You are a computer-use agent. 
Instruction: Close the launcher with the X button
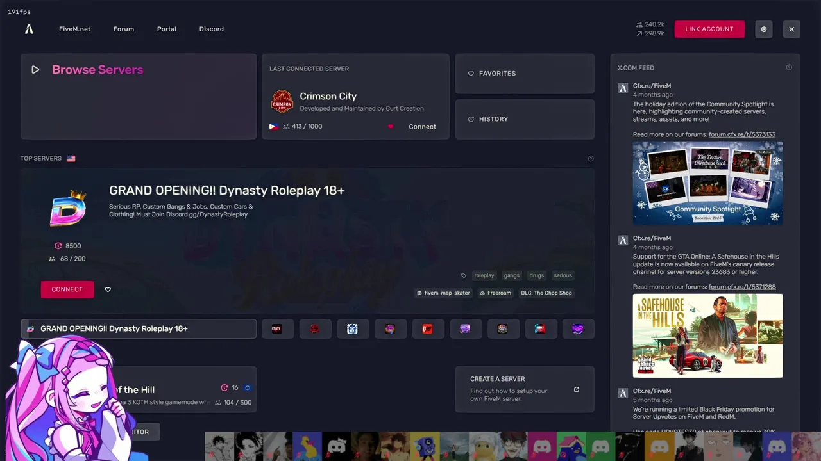click(x=791, y=29)
